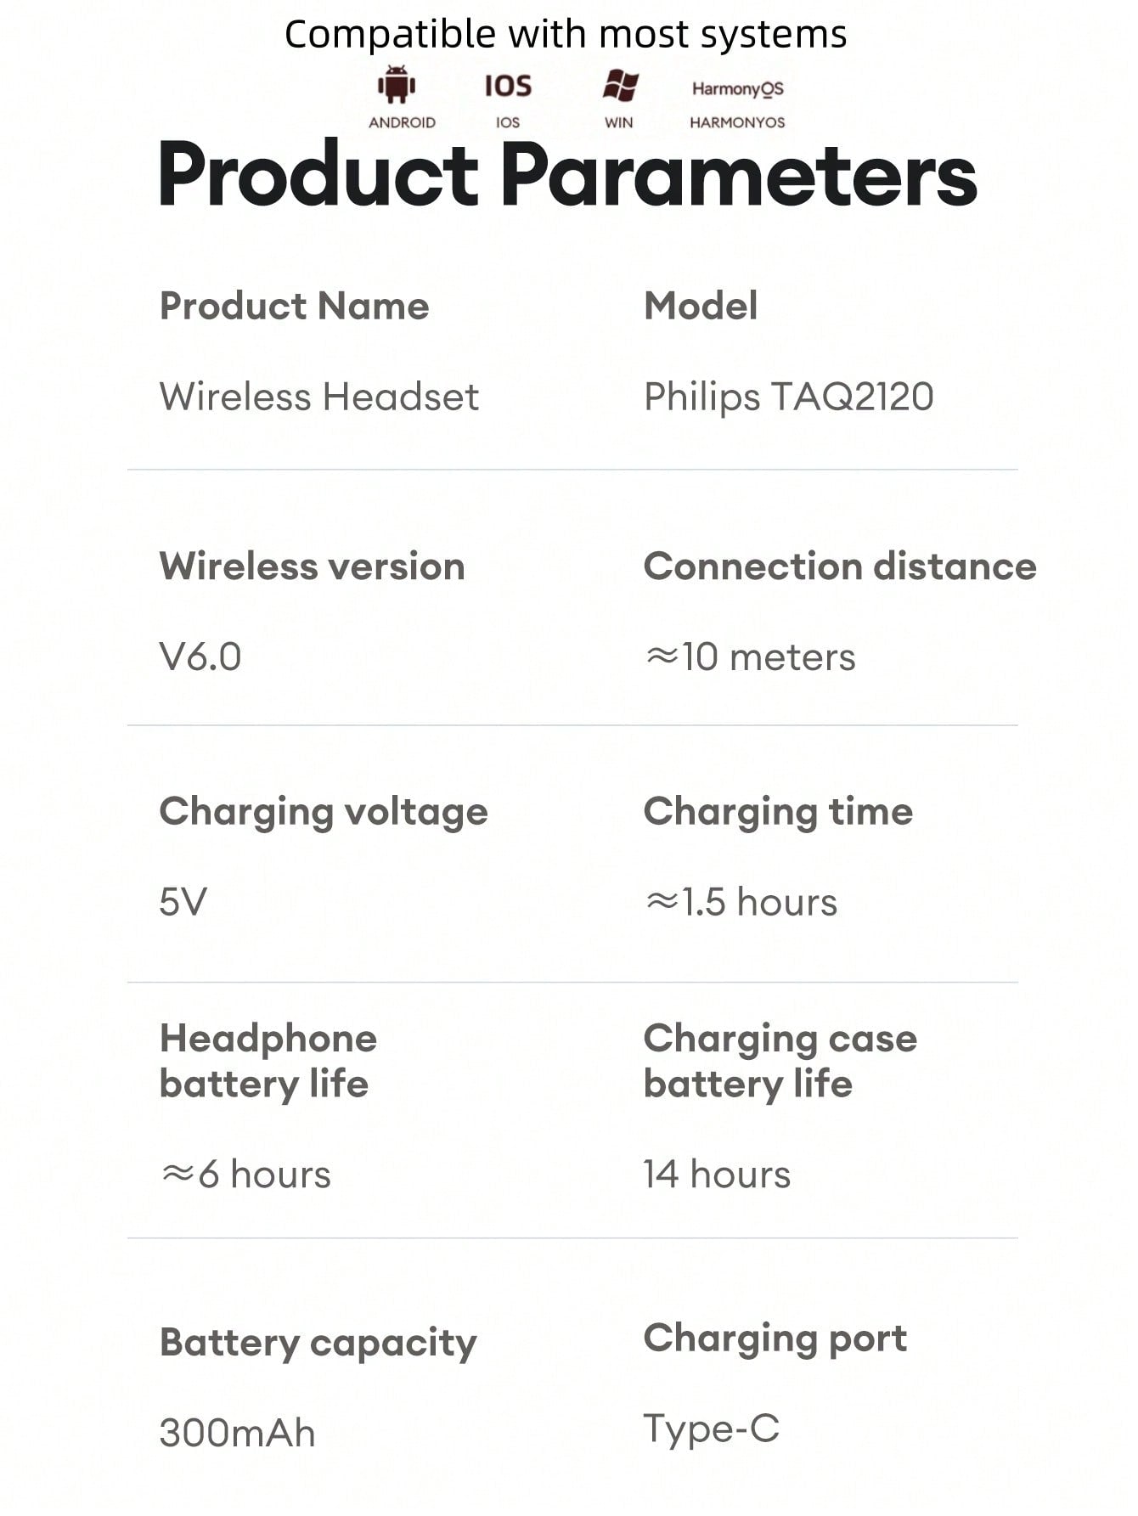Click the Android robot icon
Viewport: 1138px width, 1516px height.
click(397, 85)
